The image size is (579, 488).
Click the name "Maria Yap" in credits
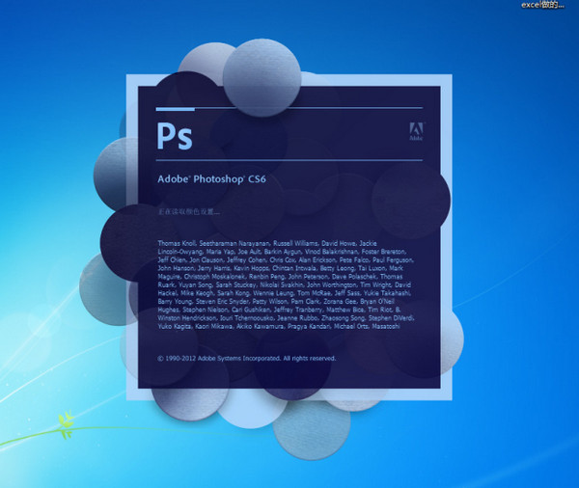pos(220,252)
